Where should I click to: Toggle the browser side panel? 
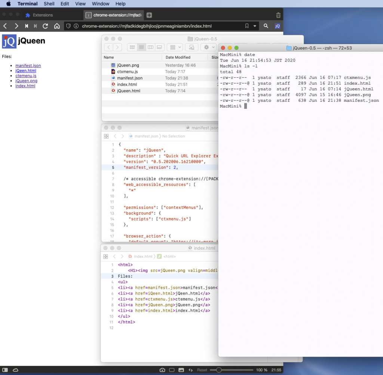pyautogui.click(x=5, y=370)
